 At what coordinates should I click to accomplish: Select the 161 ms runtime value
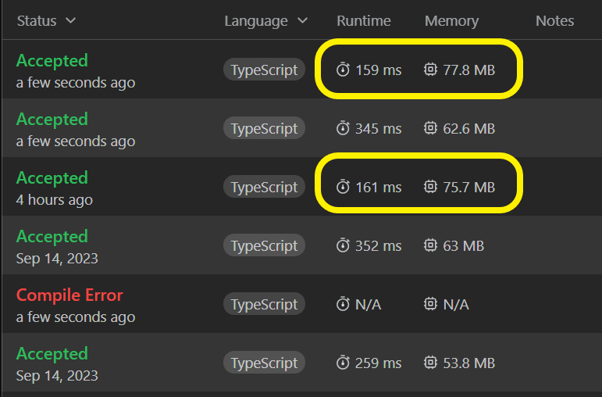[x=379, y=187]
